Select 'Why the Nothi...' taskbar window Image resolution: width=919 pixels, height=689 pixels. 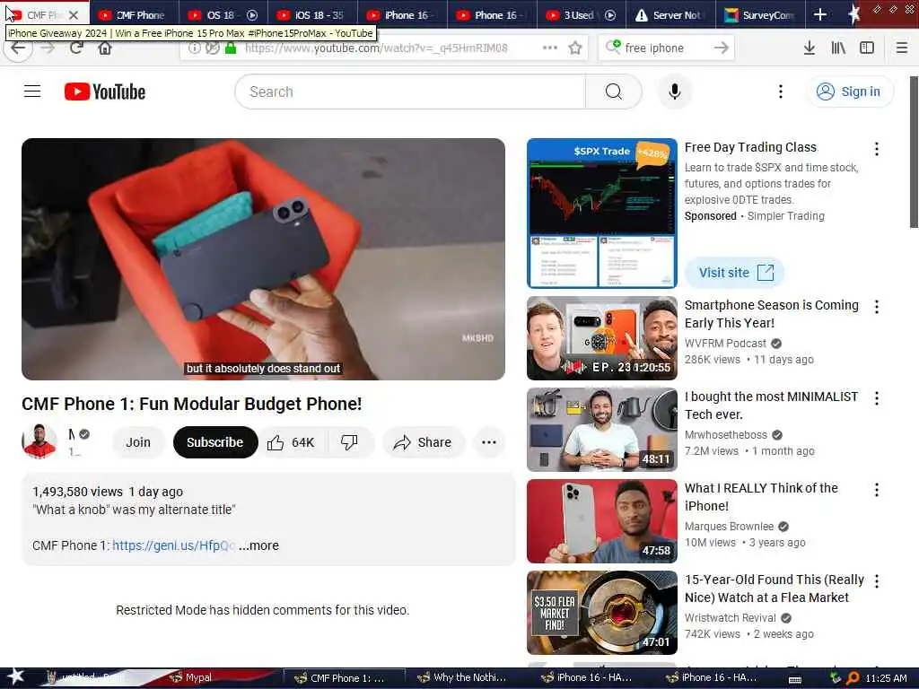(x=463, y=677)
